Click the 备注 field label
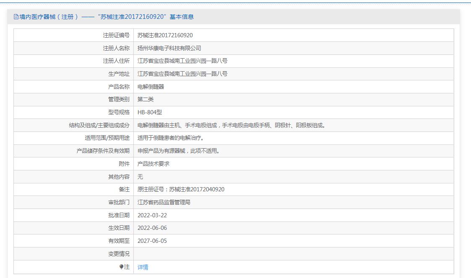This screenshot has width=471, height=278. click(124, 190)
